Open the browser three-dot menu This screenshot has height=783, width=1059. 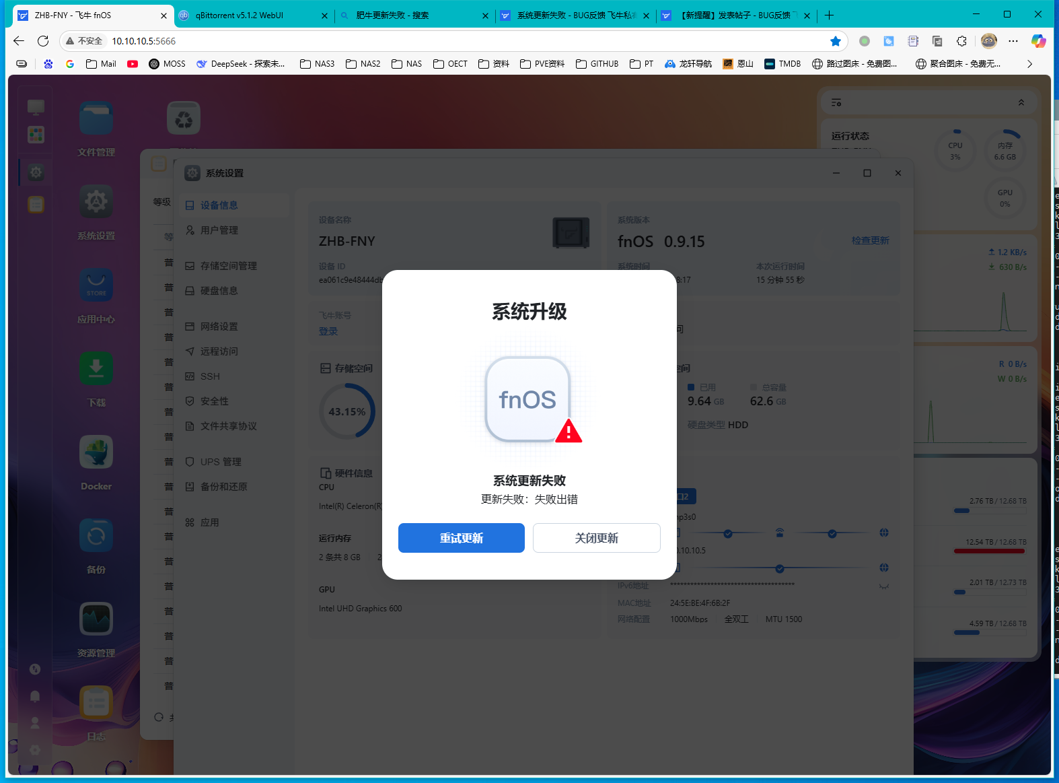click(x=1013, y=41)
